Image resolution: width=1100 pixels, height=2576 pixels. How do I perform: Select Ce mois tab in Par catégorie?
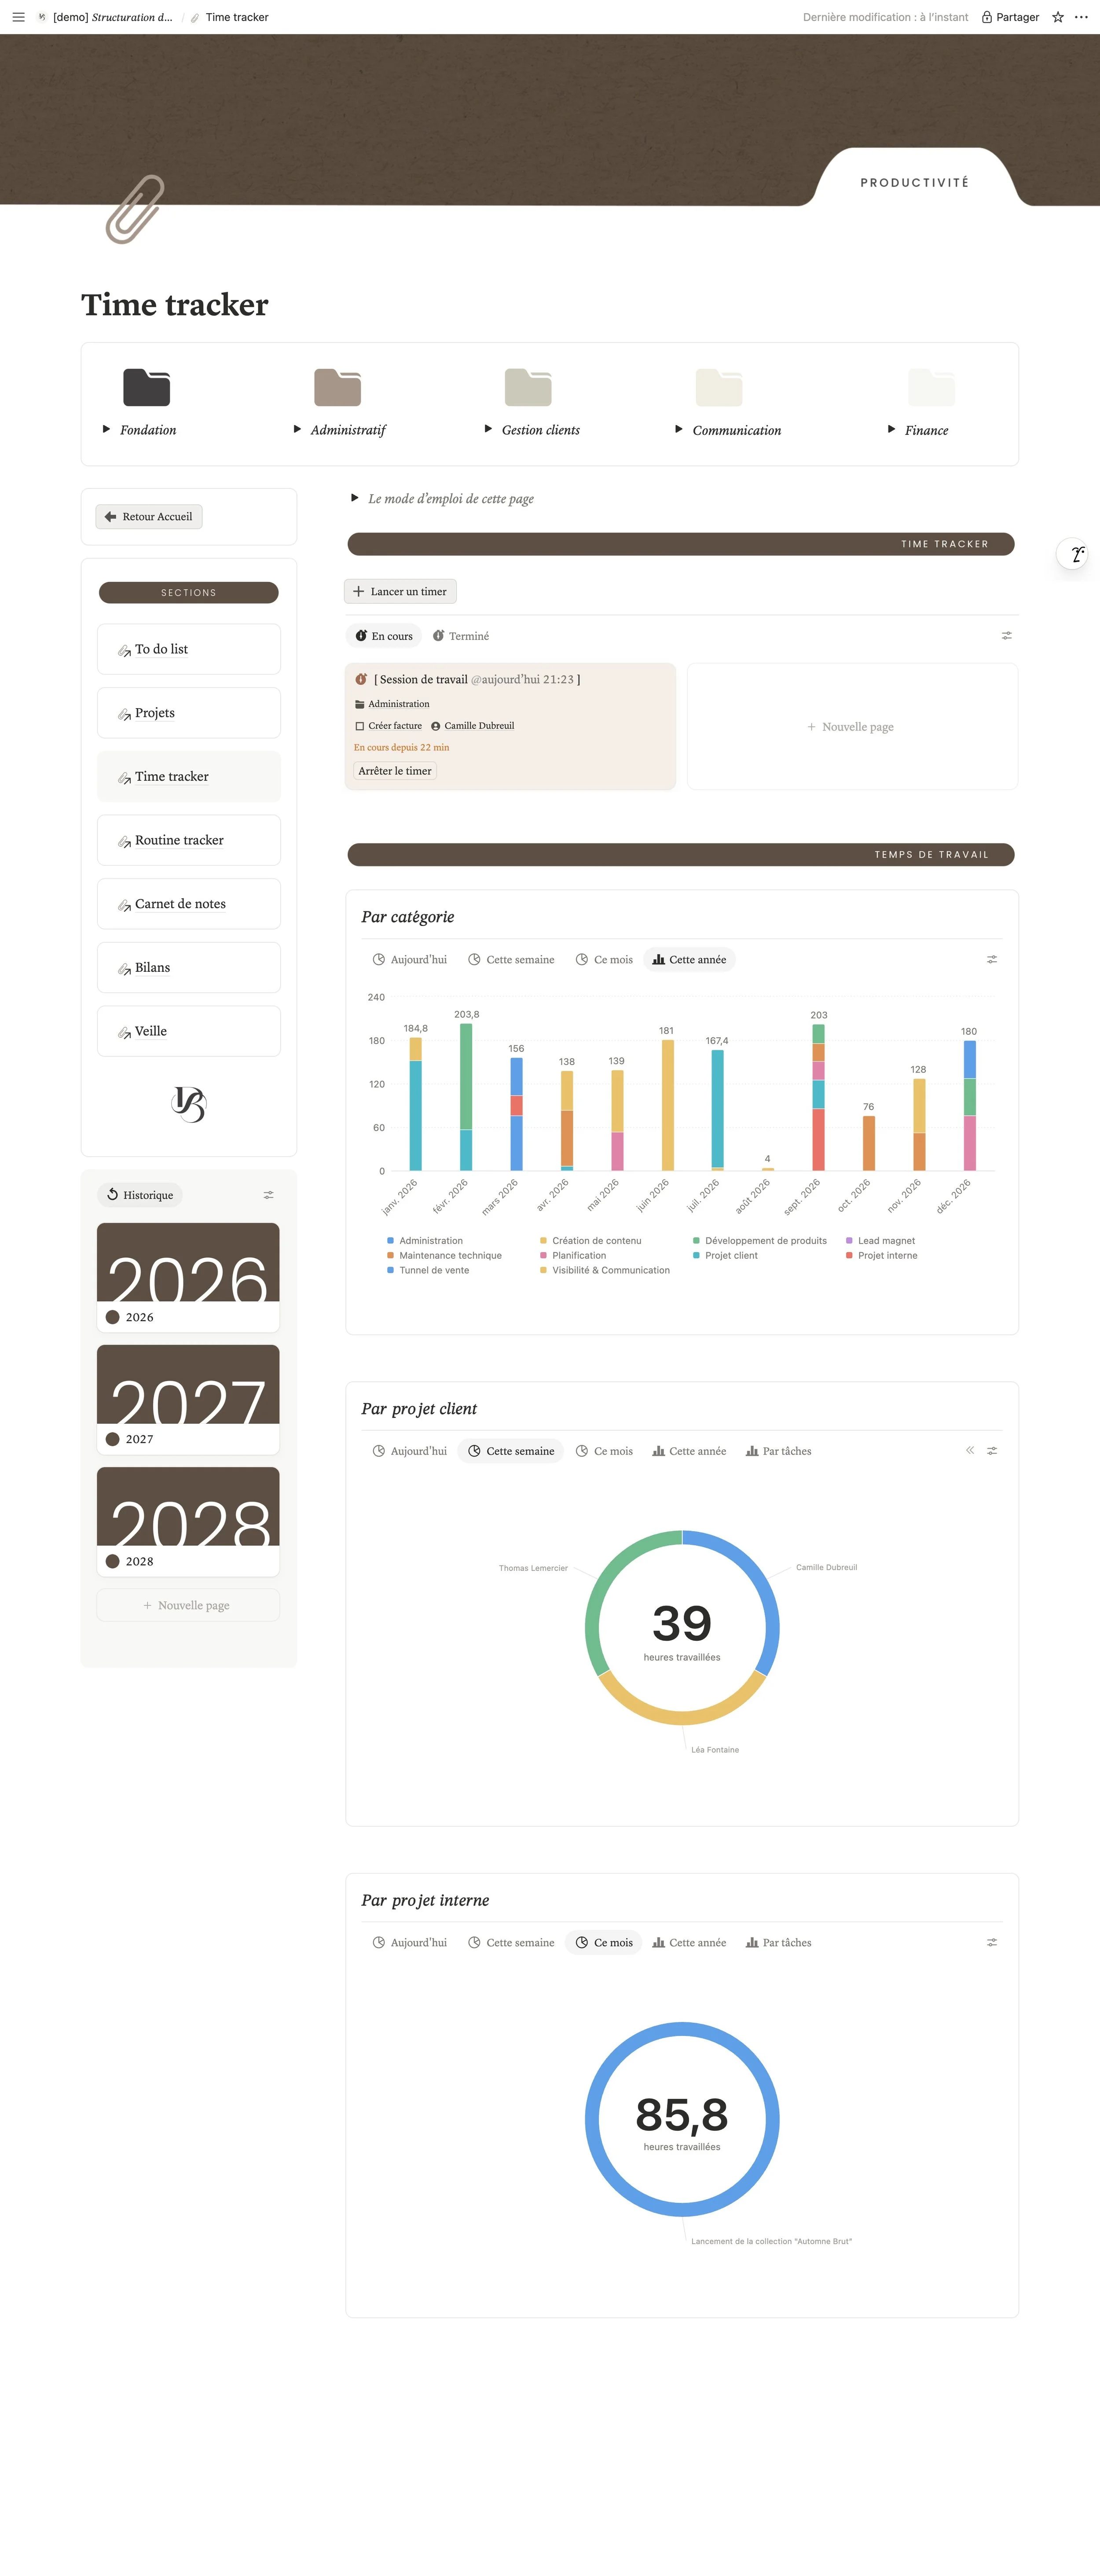tap(604, 960)
